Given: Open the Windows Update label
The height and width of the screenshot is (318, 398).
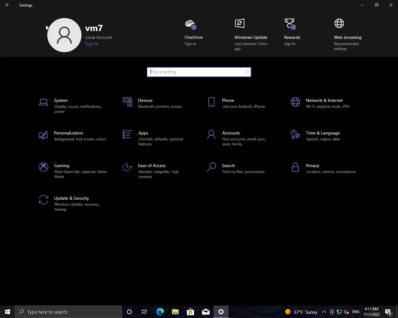Looking at the screenshot, I should tap(251, 37).
